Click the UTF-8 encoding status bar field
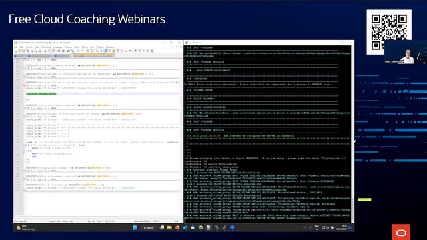 (157, 221)
